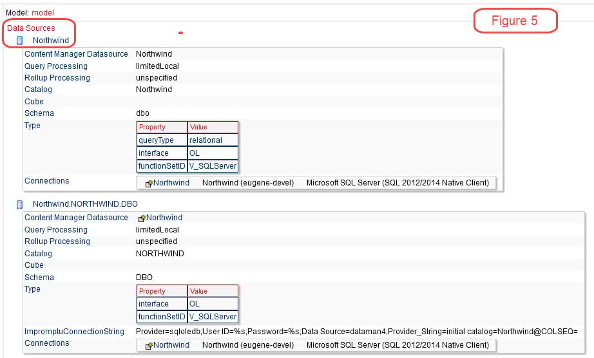This screenshot has width=594, height=358.
Task: Click the 'relational' value cell
Action: 213,140
